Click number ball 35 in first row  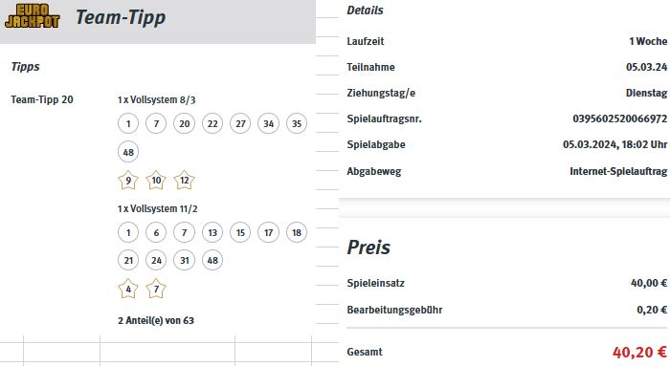click(x=297, y=123)
